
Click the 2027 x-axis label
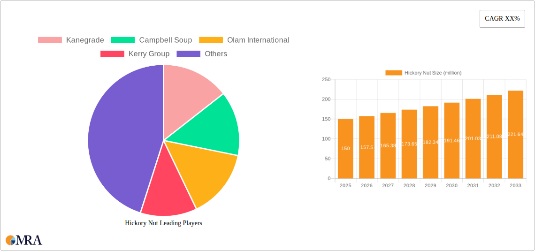[388, 186]
